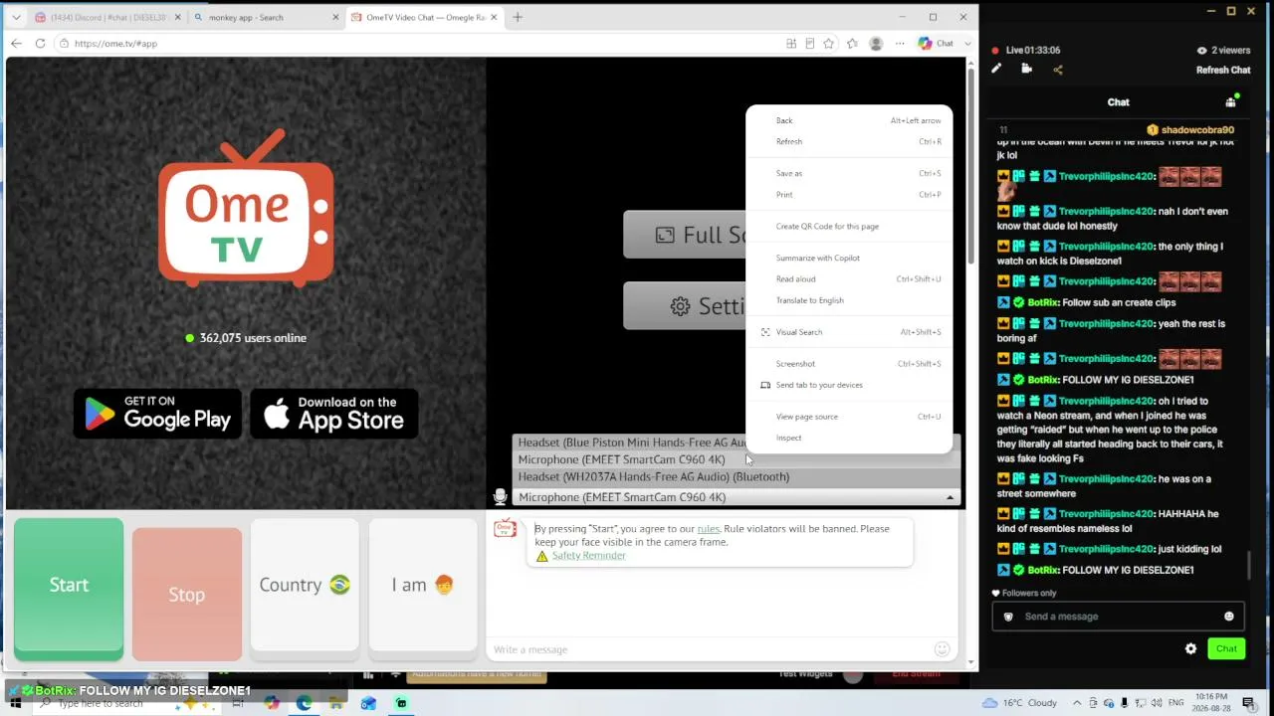Choose Refresh in the context menu

tap(849, 141)
